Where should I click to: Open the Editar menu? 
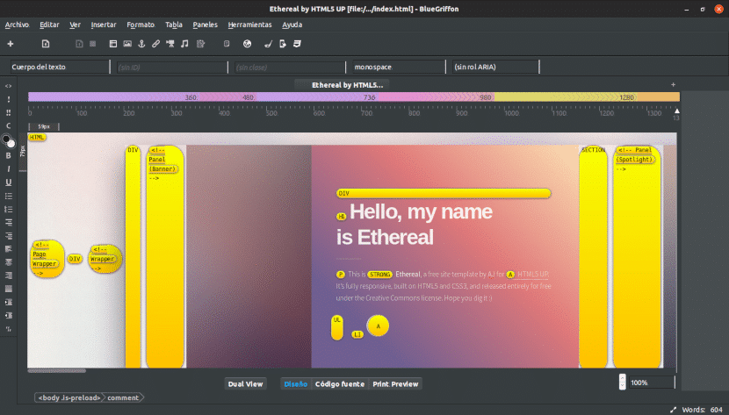[x=49, y=25]
